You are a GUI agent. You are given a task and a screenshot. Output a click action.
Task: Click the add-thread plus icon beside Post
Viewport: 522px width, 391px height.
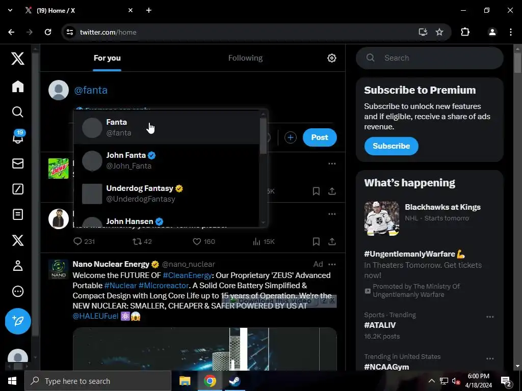tap(290, 137)
